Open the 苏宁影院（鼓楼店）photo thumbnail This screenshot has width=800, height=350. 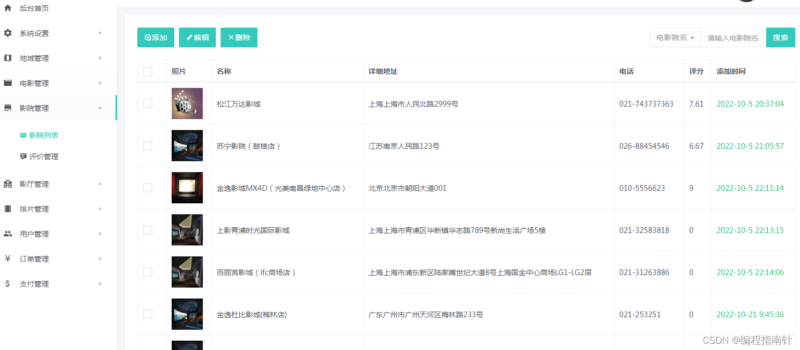pyautogui.click(x=187, y=146)
